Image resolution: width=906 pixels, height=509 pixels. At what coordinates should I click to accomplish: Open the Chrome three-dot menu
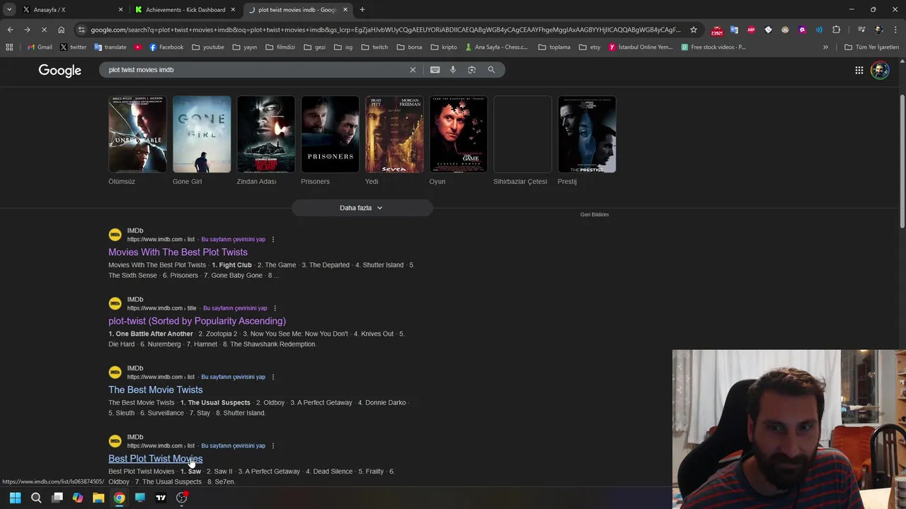point(895,30)
